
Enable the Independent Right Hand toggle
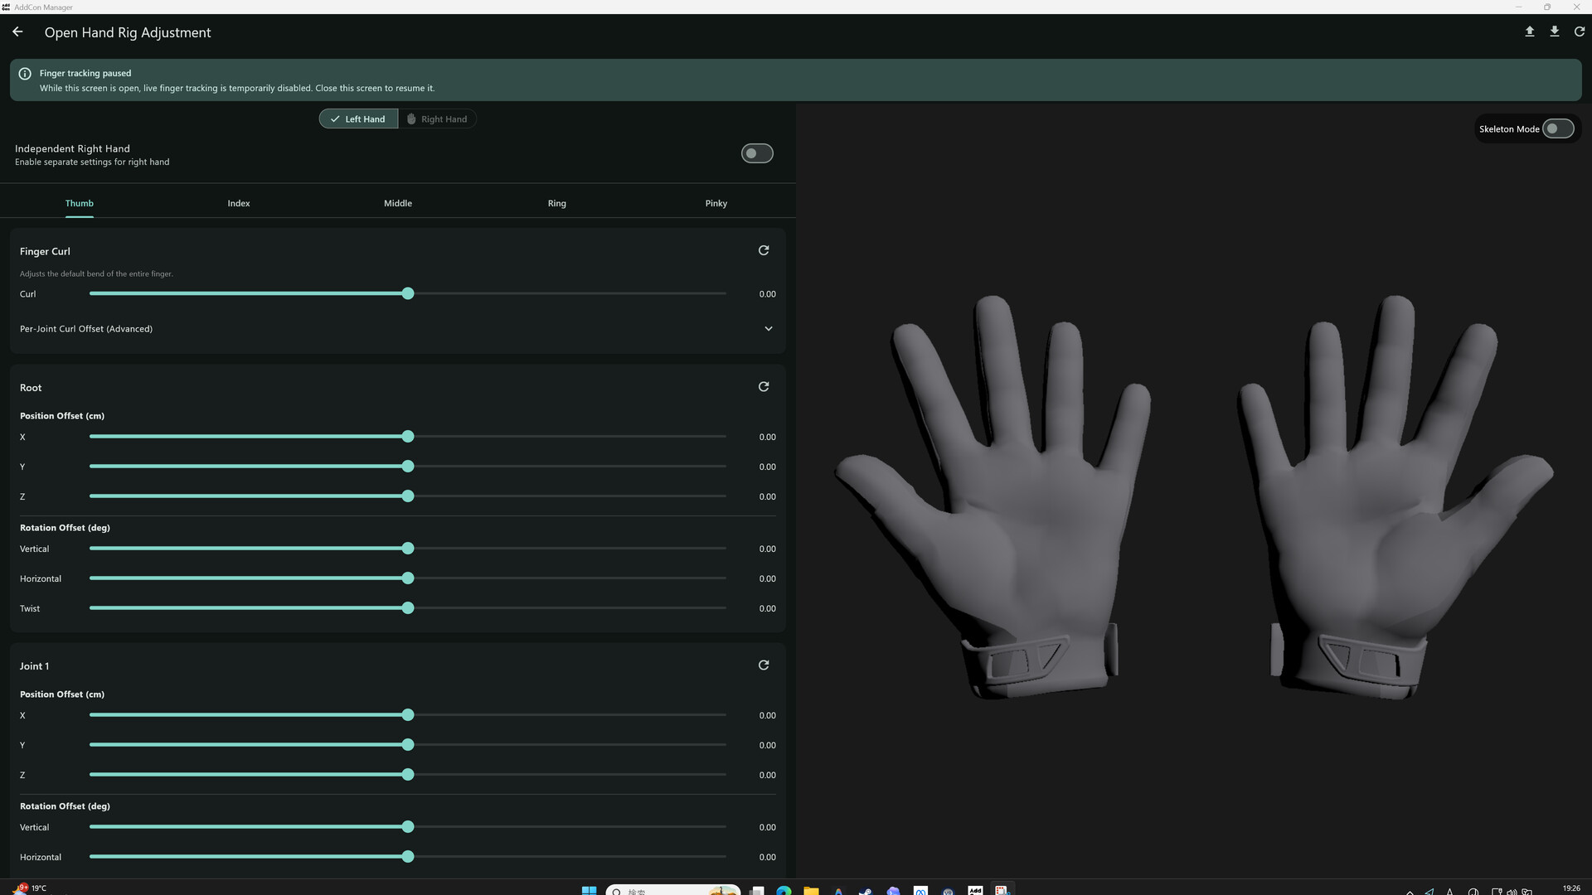tap(756, 153)
